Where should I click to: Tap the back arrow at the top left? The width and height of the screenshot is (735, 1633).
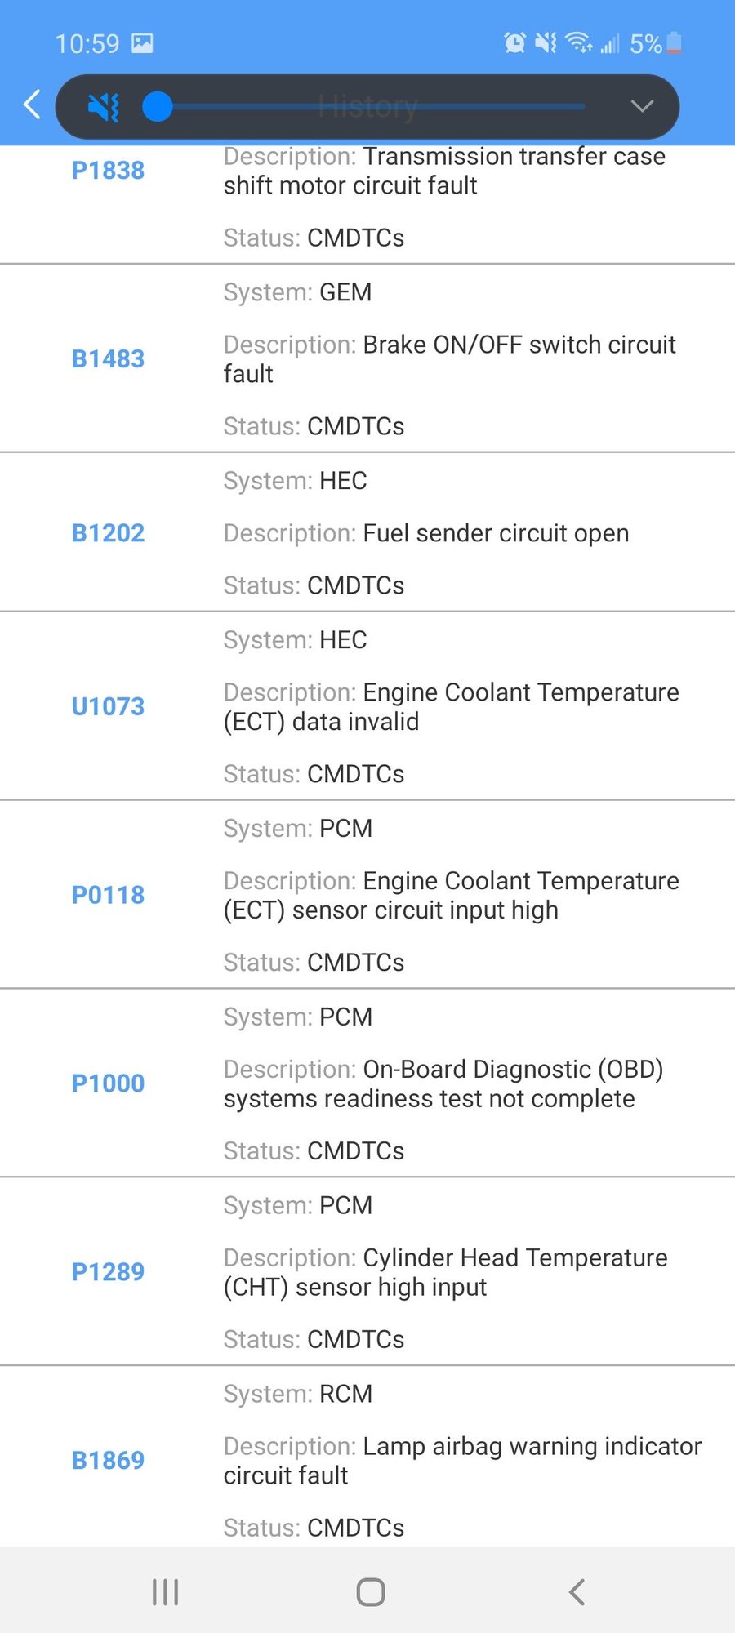pyautogui.click(x=30, y=105)
